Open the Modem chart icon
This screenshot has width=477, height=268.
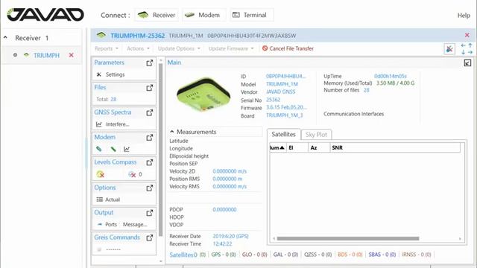click(127, 149)
